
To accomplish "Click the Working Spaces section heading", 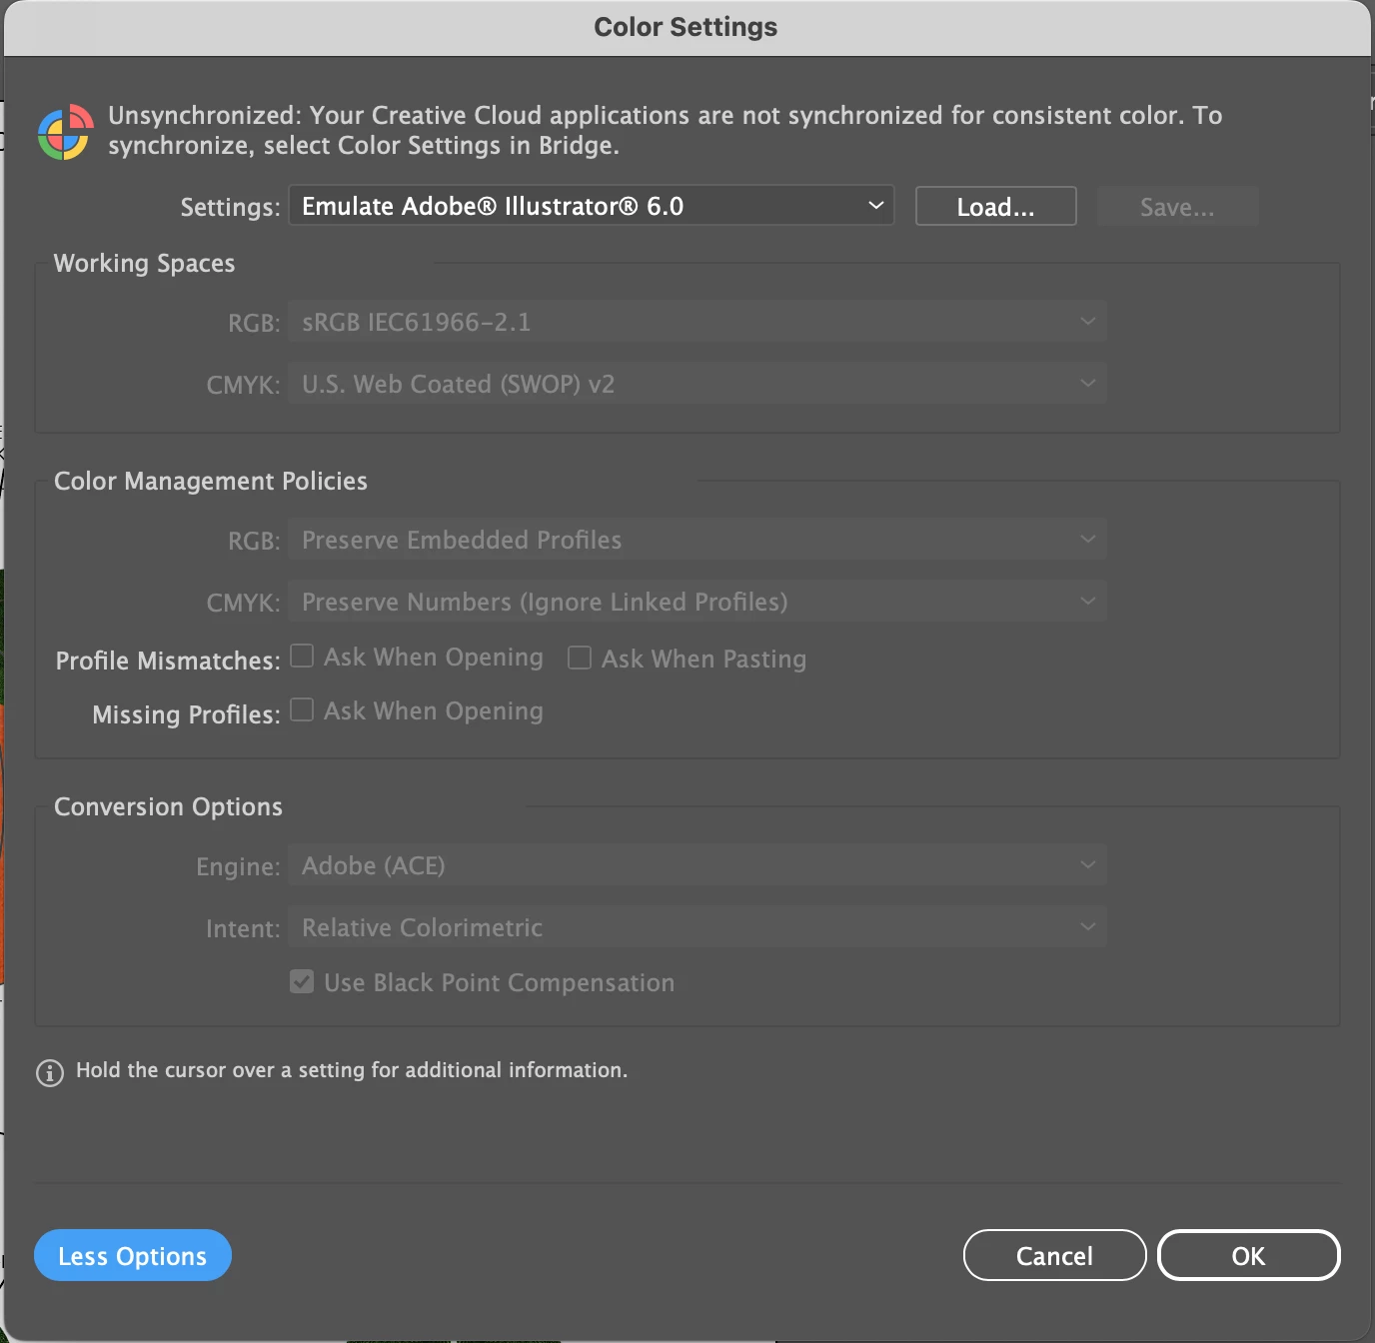I will click(x=145, y=263).
